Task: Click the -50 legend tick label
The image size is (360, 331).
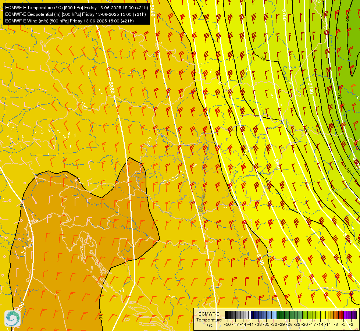Action: point(228,324)
